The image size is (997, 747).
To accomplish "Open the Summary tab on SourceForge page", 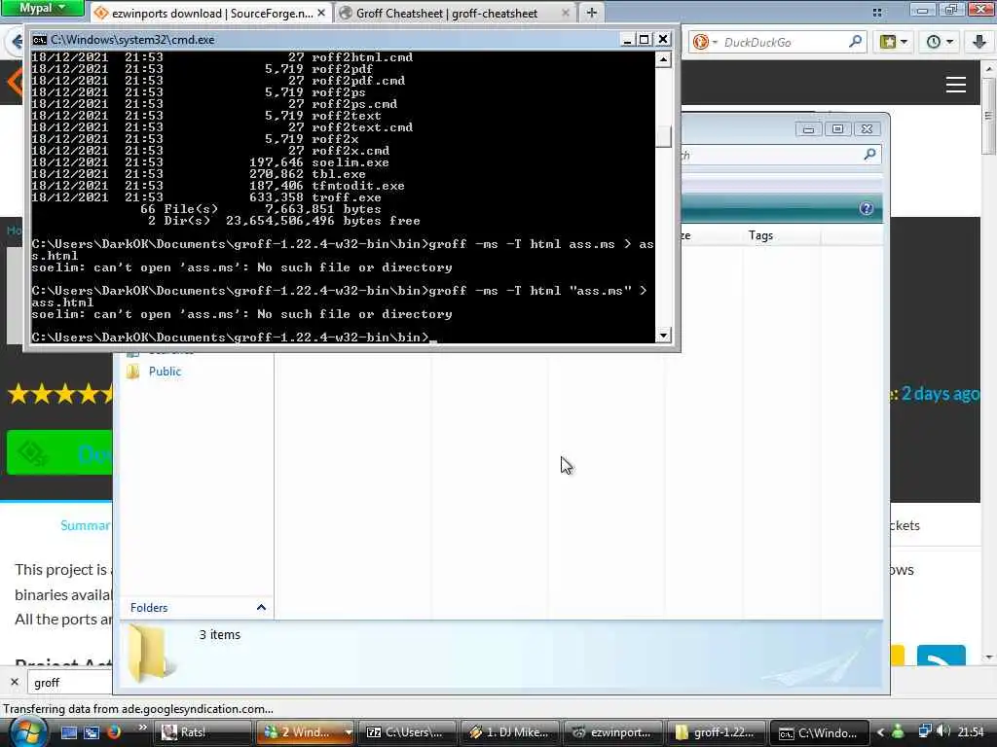I will click(x=86, y=525).
